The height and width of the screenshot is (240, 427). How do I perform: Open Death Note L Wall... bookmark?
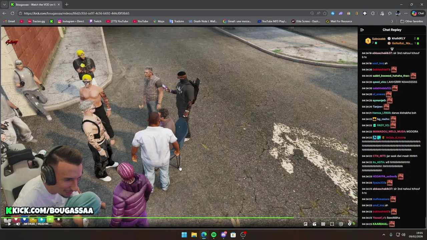point(203,21)
